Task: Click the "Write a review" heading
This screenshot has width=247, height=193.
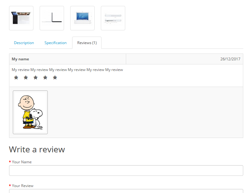Action: [37, 149]
